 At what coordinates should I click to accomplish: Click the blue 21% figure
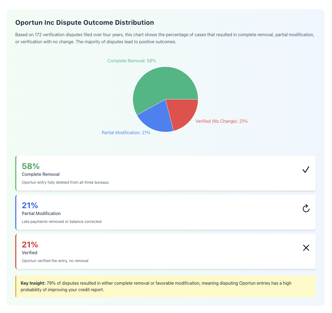click(x=30, y=205)
